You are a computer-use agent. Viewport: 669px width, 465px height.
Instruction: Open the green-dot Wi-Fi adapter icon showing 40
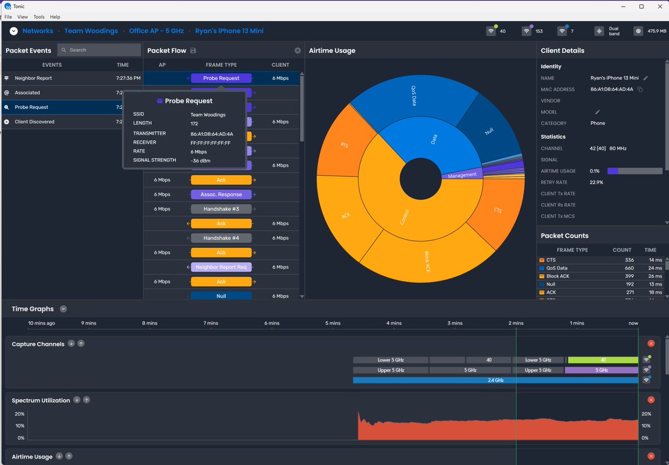coord(491,31)
